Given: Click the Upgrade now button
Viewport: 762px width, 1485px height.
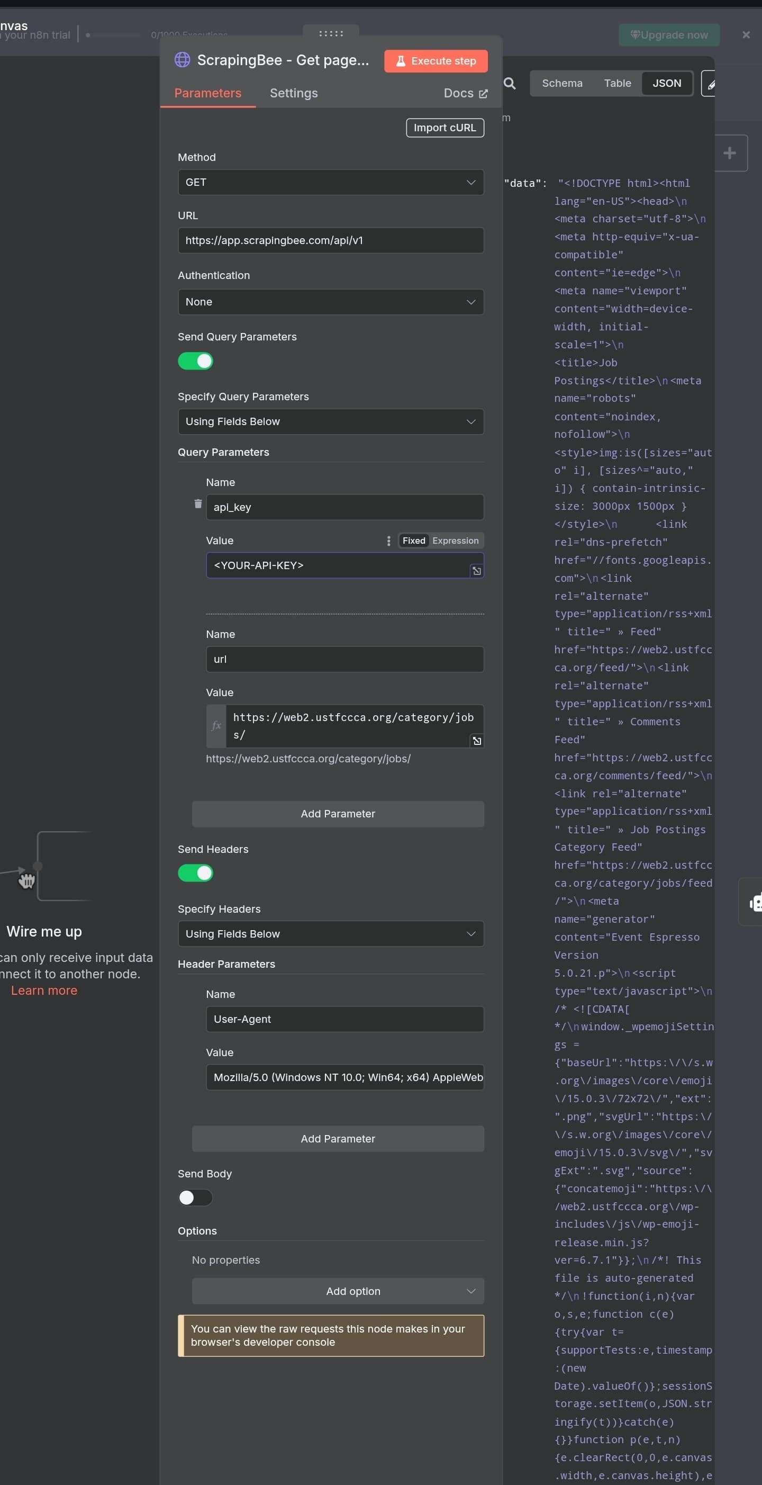Looking at the screenshot, I should (669, 35).
